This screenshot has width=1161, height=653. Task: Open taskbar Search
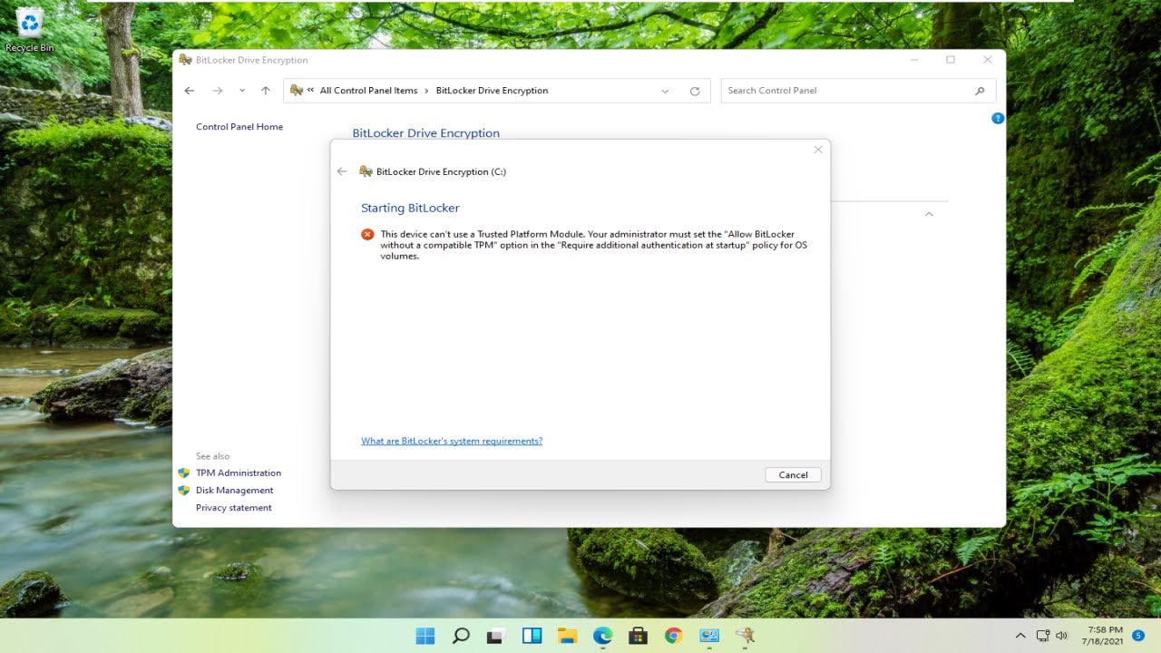click(461, 636)
